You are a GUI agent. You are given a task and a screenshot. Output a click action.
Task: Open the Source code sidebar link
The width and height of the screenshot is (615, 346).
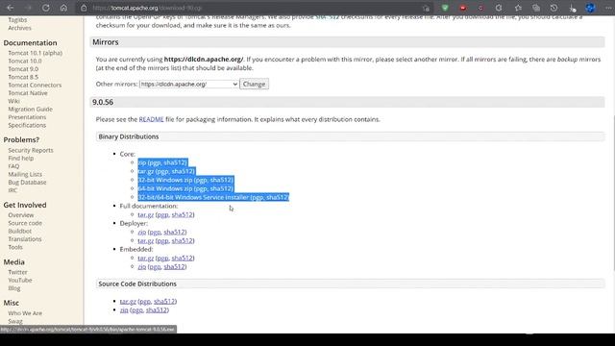[x=25, y=223]
